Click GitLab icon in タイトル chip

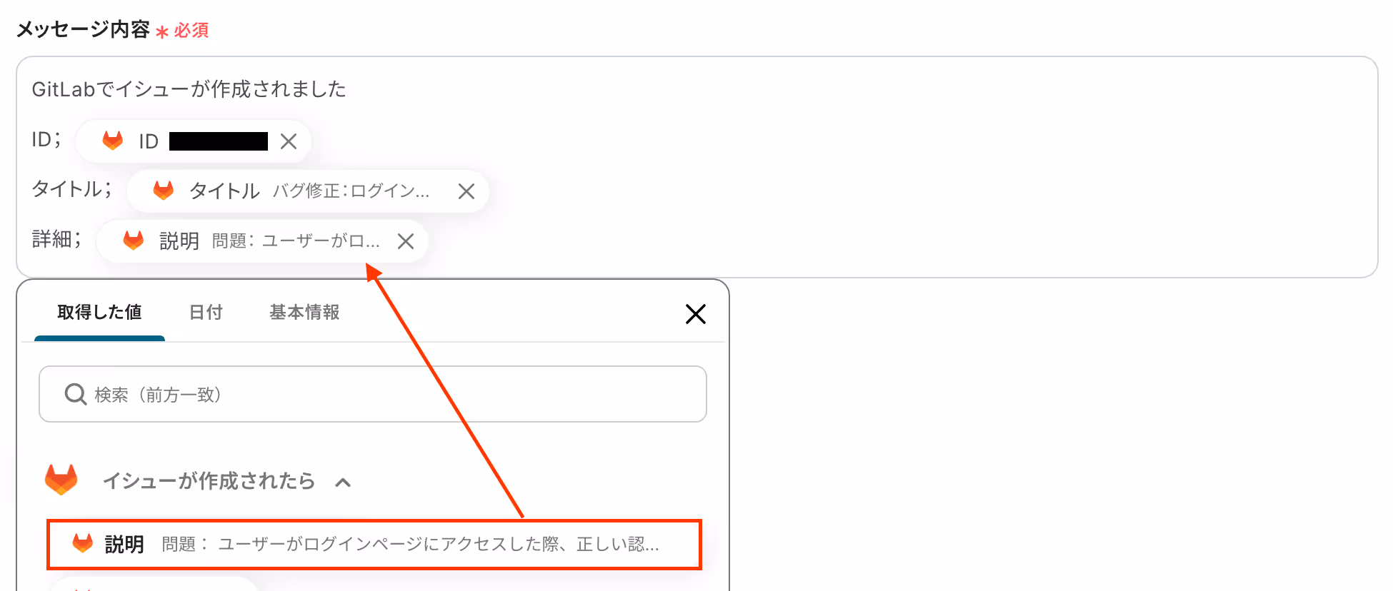(164, 190)
